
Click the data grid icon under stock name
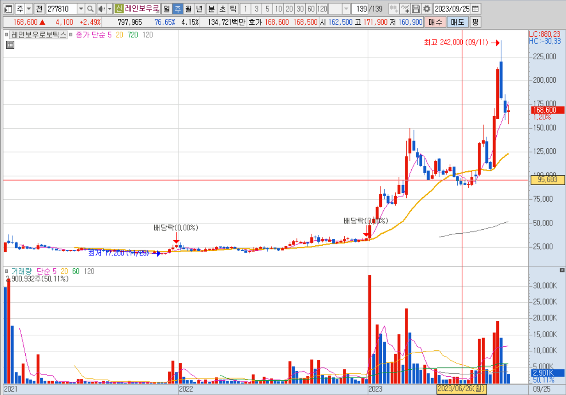pyautogui.click(x=10, y=45)
